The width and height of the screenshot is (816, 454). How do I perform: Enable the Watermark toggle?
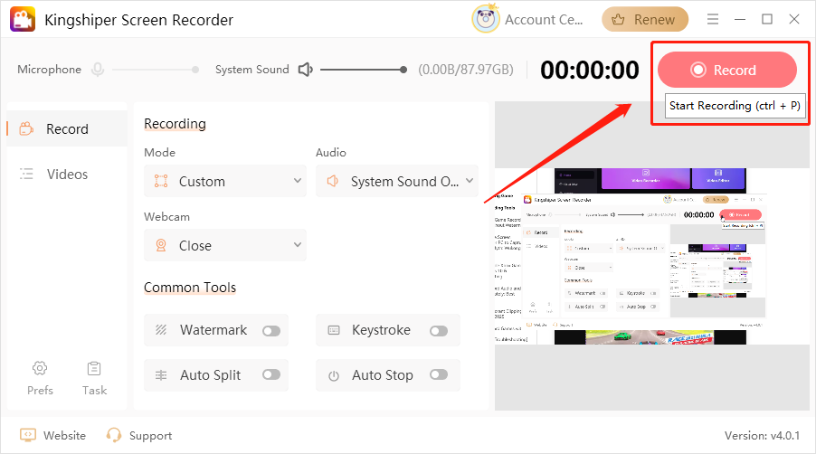pyautogui.click(x=271, y=331)
